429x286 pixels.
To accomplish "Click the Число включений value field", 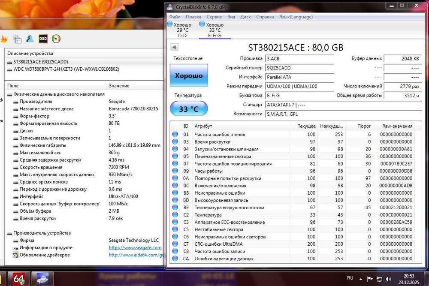I will 402,87.
